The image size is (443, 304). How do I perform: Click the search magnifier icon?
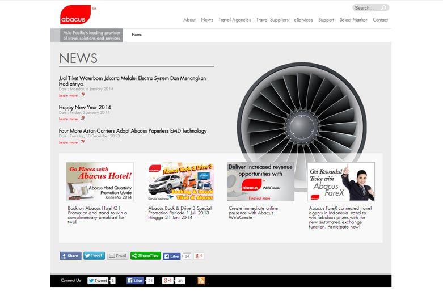(383, 7)
